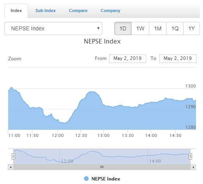Image resolution: width=203 pixels, height=184 pixels.
Task: Go to the Company tab
Action: click(110, 11)
